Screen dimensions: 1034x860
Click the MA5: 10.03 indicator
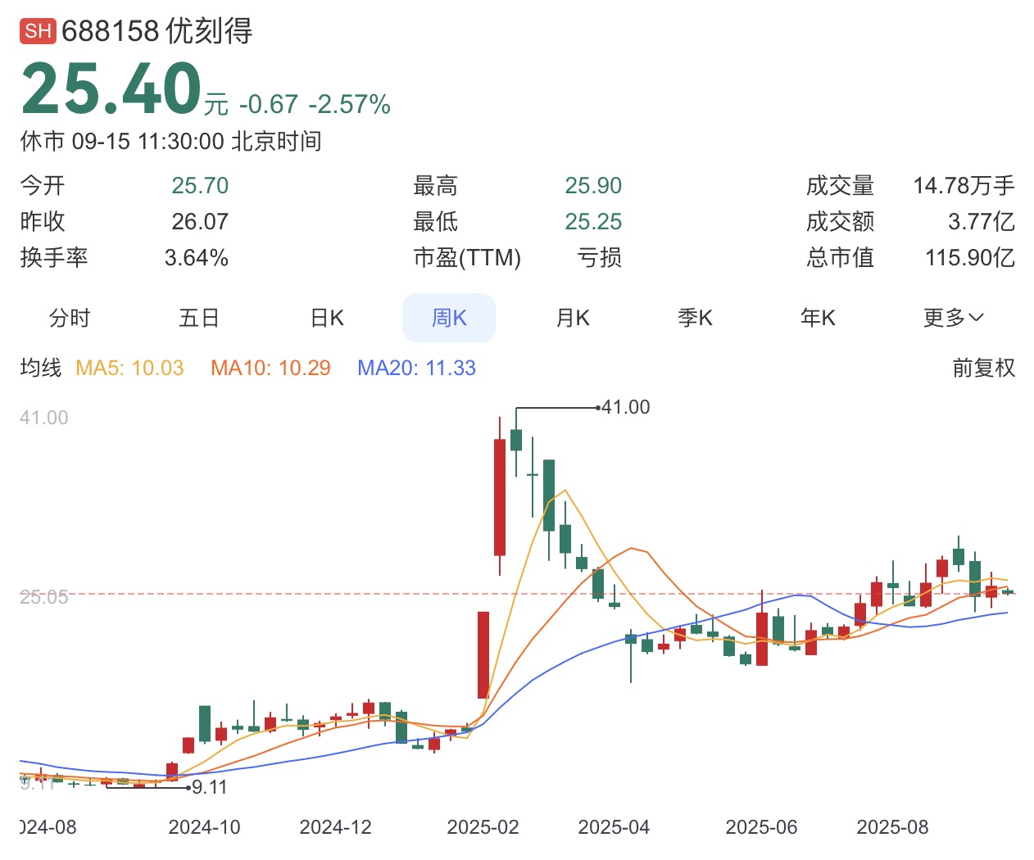click(129, 368)
